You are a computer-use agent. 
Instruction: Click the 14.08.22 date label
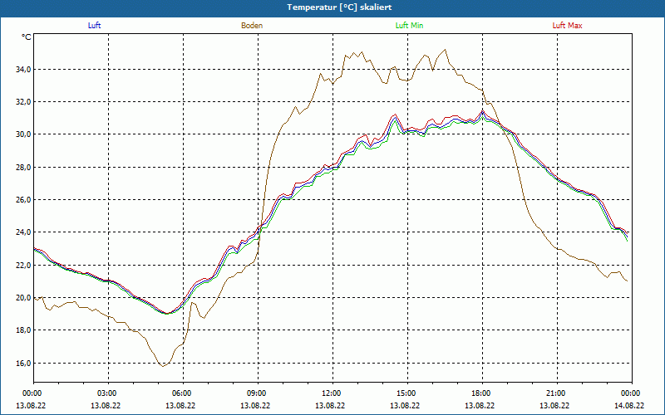pos(629,405)
